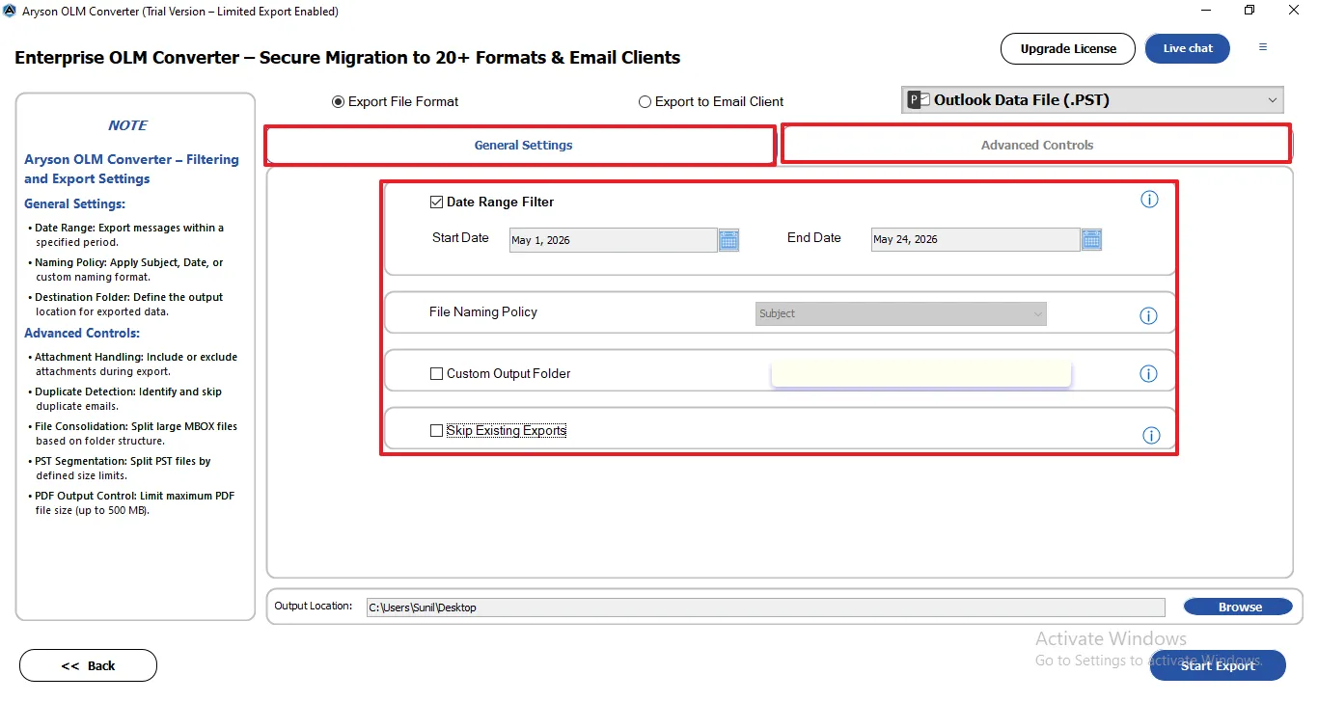This screenshot has height=702, width=1318.
Task: Click the Aryson app logo in title bar
Action: [10, 12]
